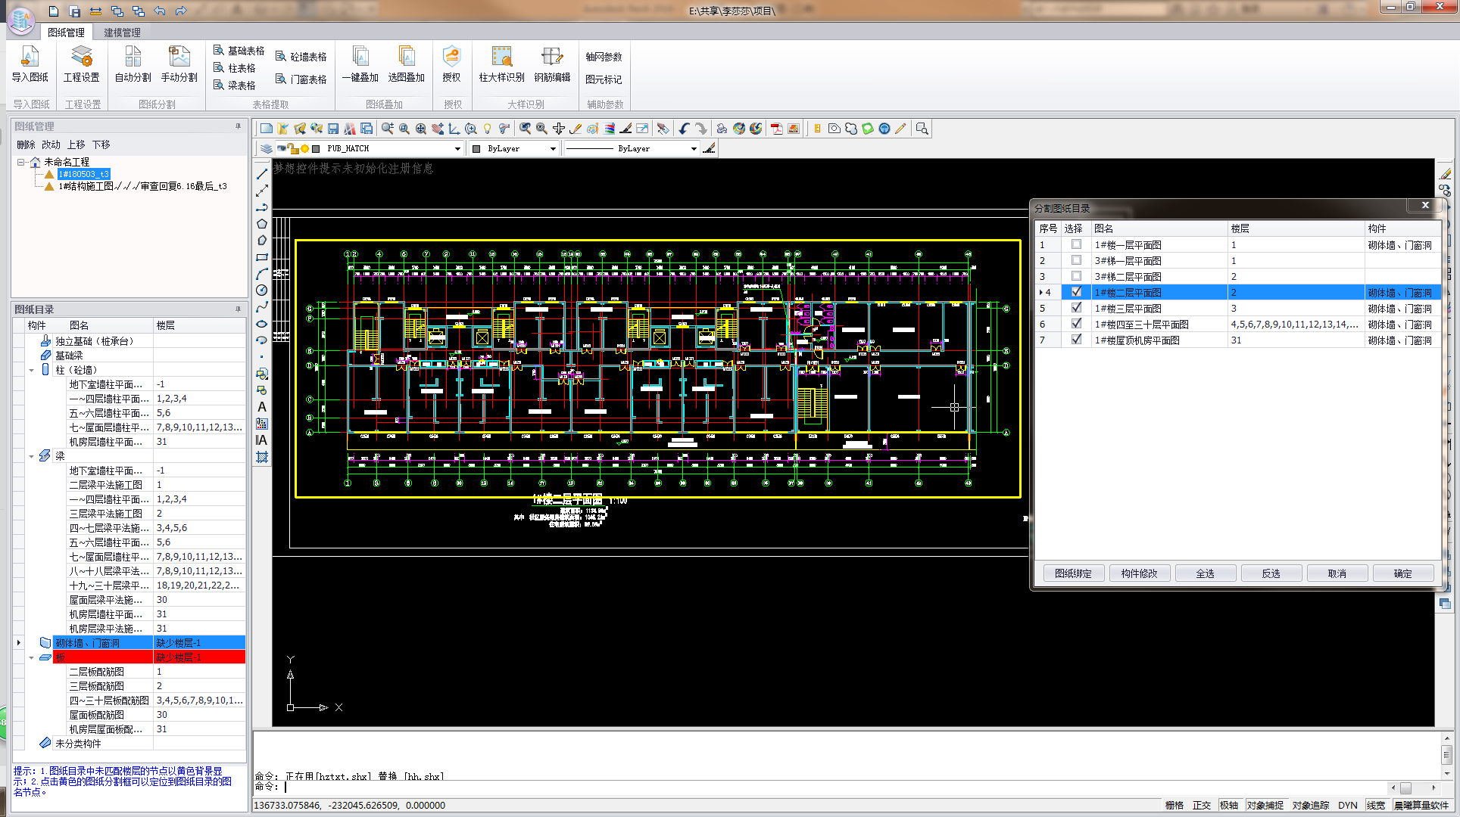
Task: Open the ByLayer color dropdown
Action: click(553, 149)
